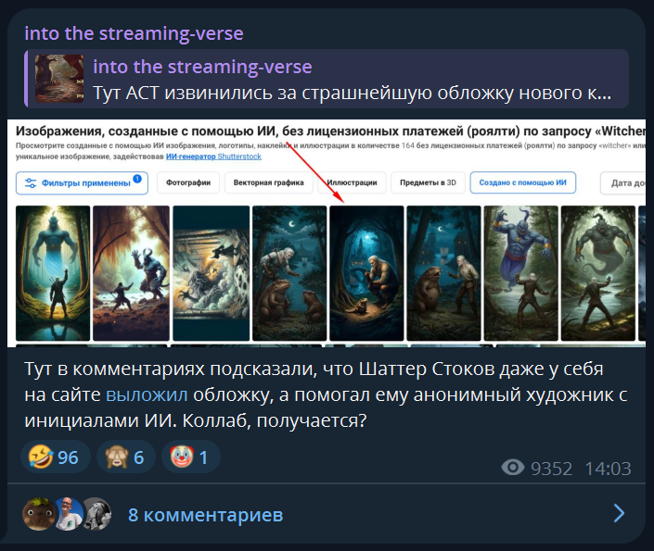Click the grayscale third commenter avatar

[x=98, y=514]
